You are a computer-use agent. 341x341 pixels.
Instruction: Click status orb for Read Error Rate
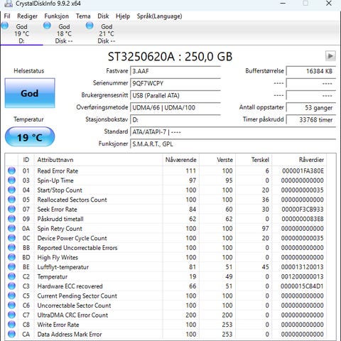[11, 170]
